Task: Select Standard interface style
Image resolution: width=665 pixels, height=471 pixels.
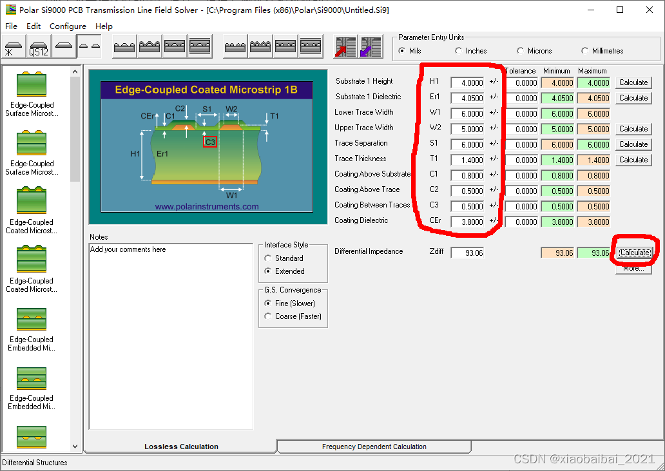Action: (284, 258)
